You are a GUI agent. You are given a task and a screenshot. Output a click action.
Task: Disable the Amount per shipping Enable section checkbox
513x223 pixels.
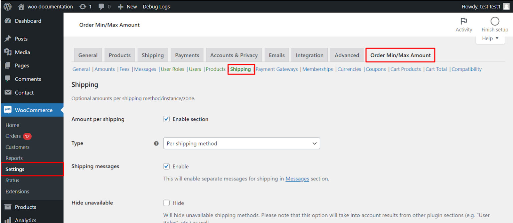(x=166, y=119)
